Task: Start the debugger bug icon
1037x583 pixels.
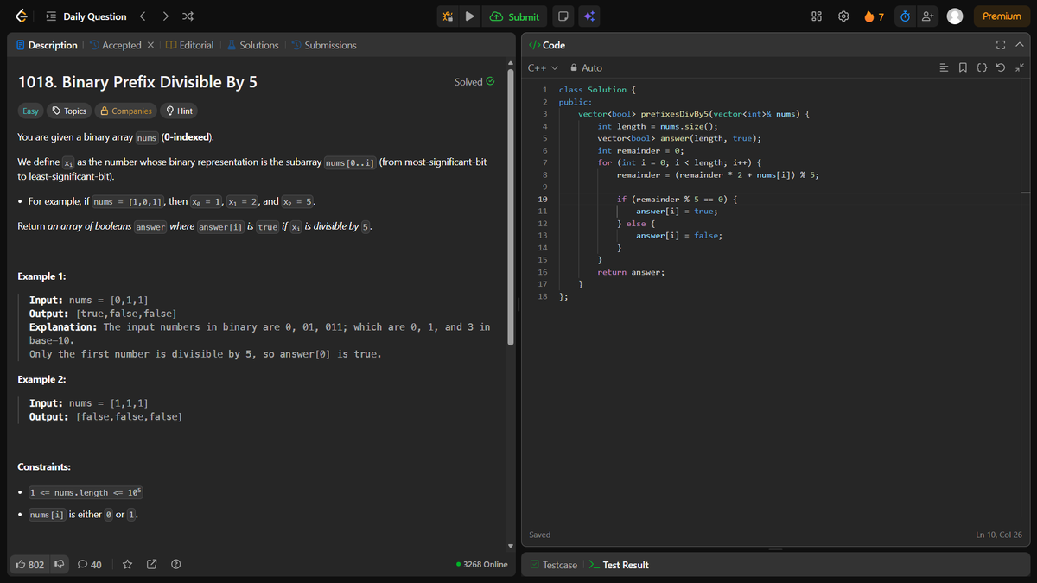Action: point(448,16)
